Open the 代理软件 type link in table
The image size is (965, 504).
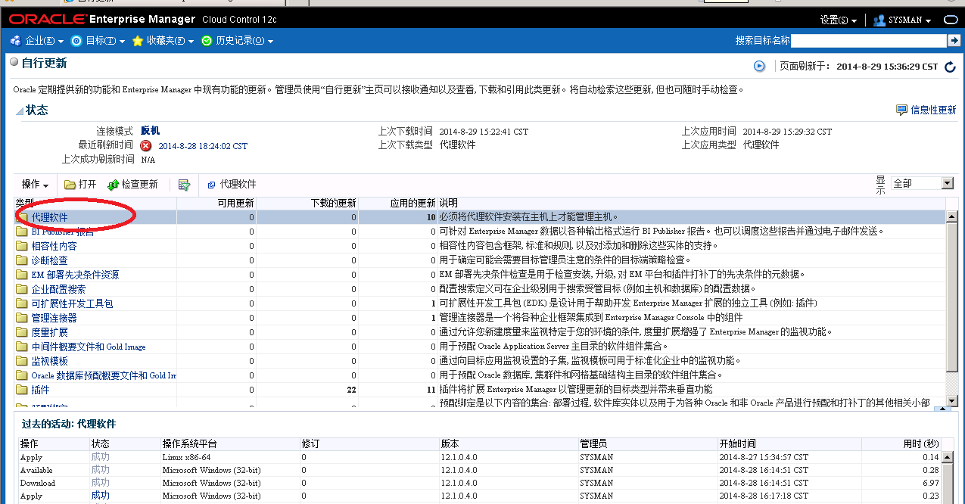[x=49, y=217]
